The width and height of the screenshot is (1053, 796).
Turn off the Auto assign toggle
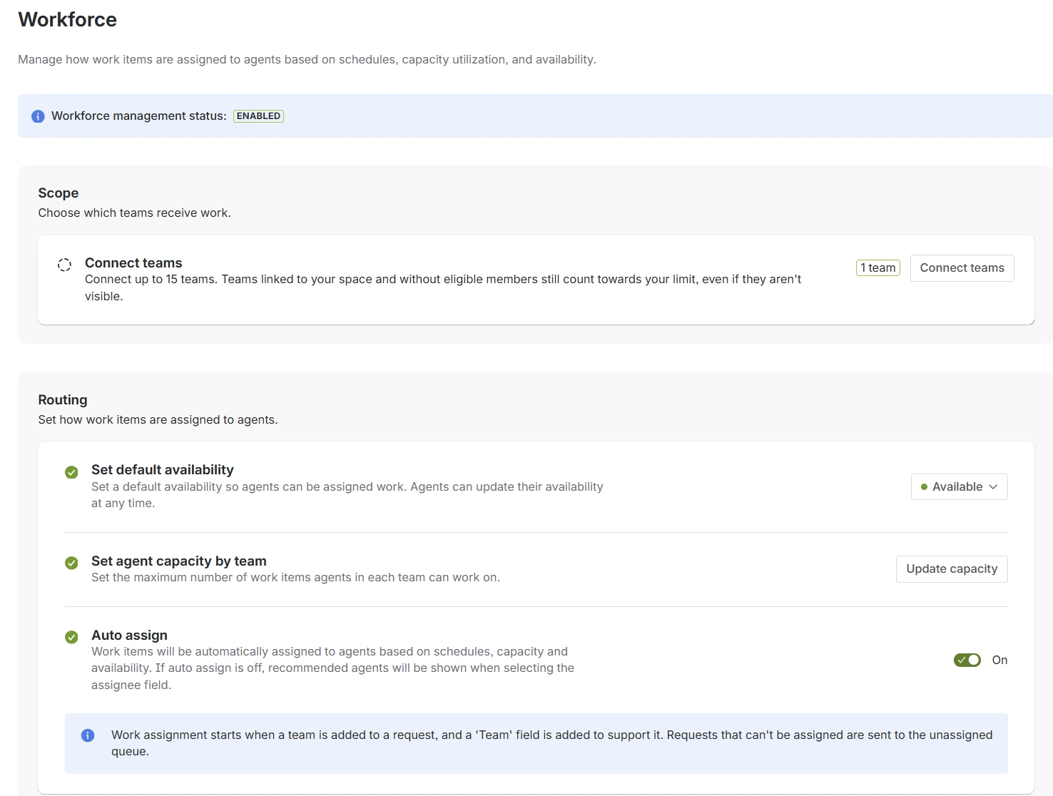click(x=967, y=660)
